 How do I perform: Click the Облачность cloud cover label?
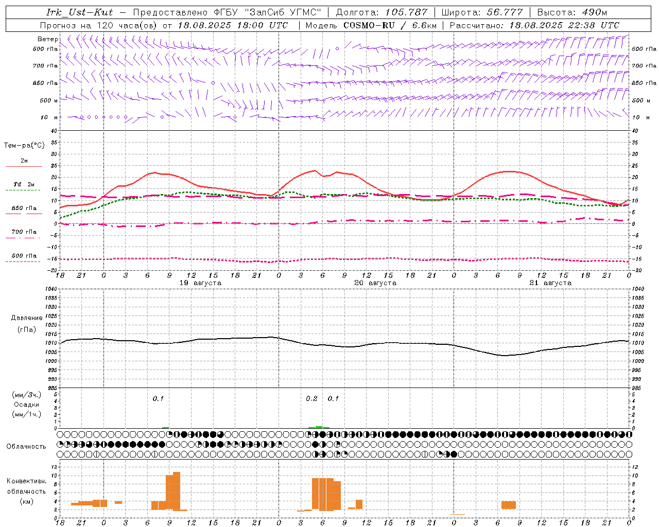[26, 447]
